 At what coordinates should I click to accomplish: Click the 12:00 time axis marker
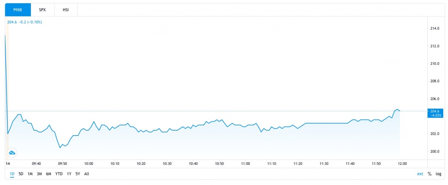tap(402, 163)
